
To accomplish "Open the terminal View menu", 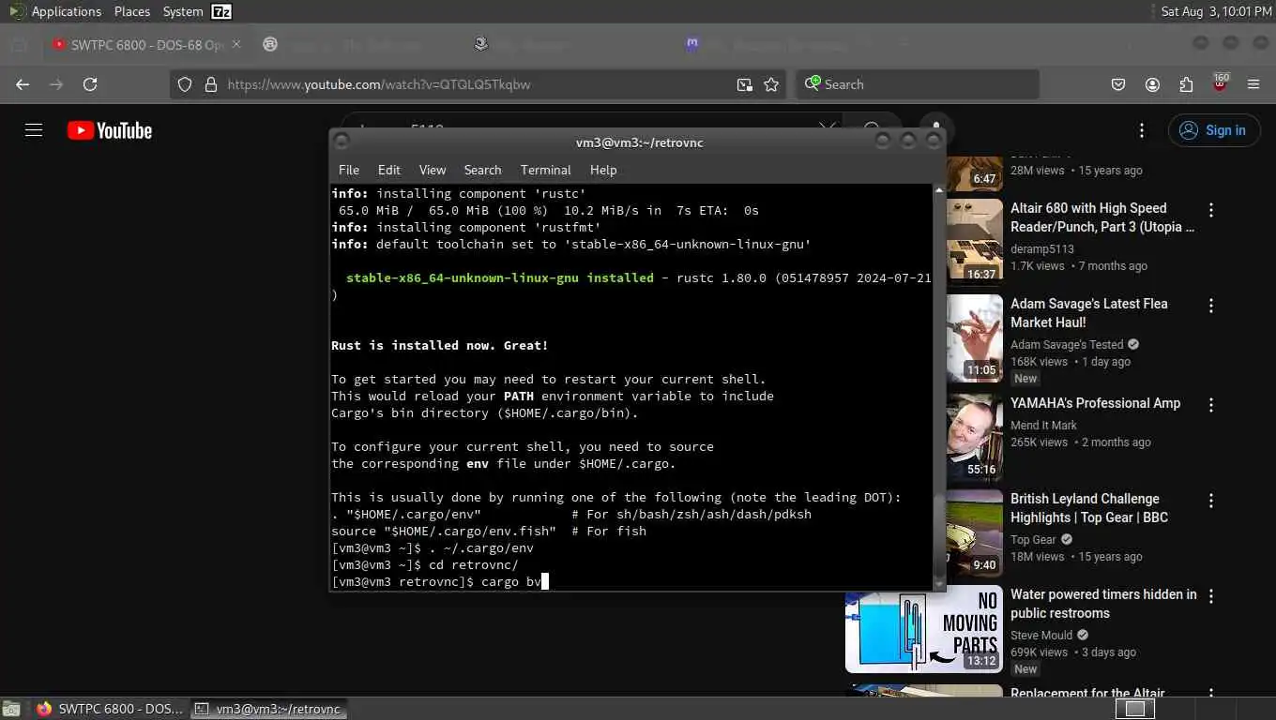I will point(433,170).
